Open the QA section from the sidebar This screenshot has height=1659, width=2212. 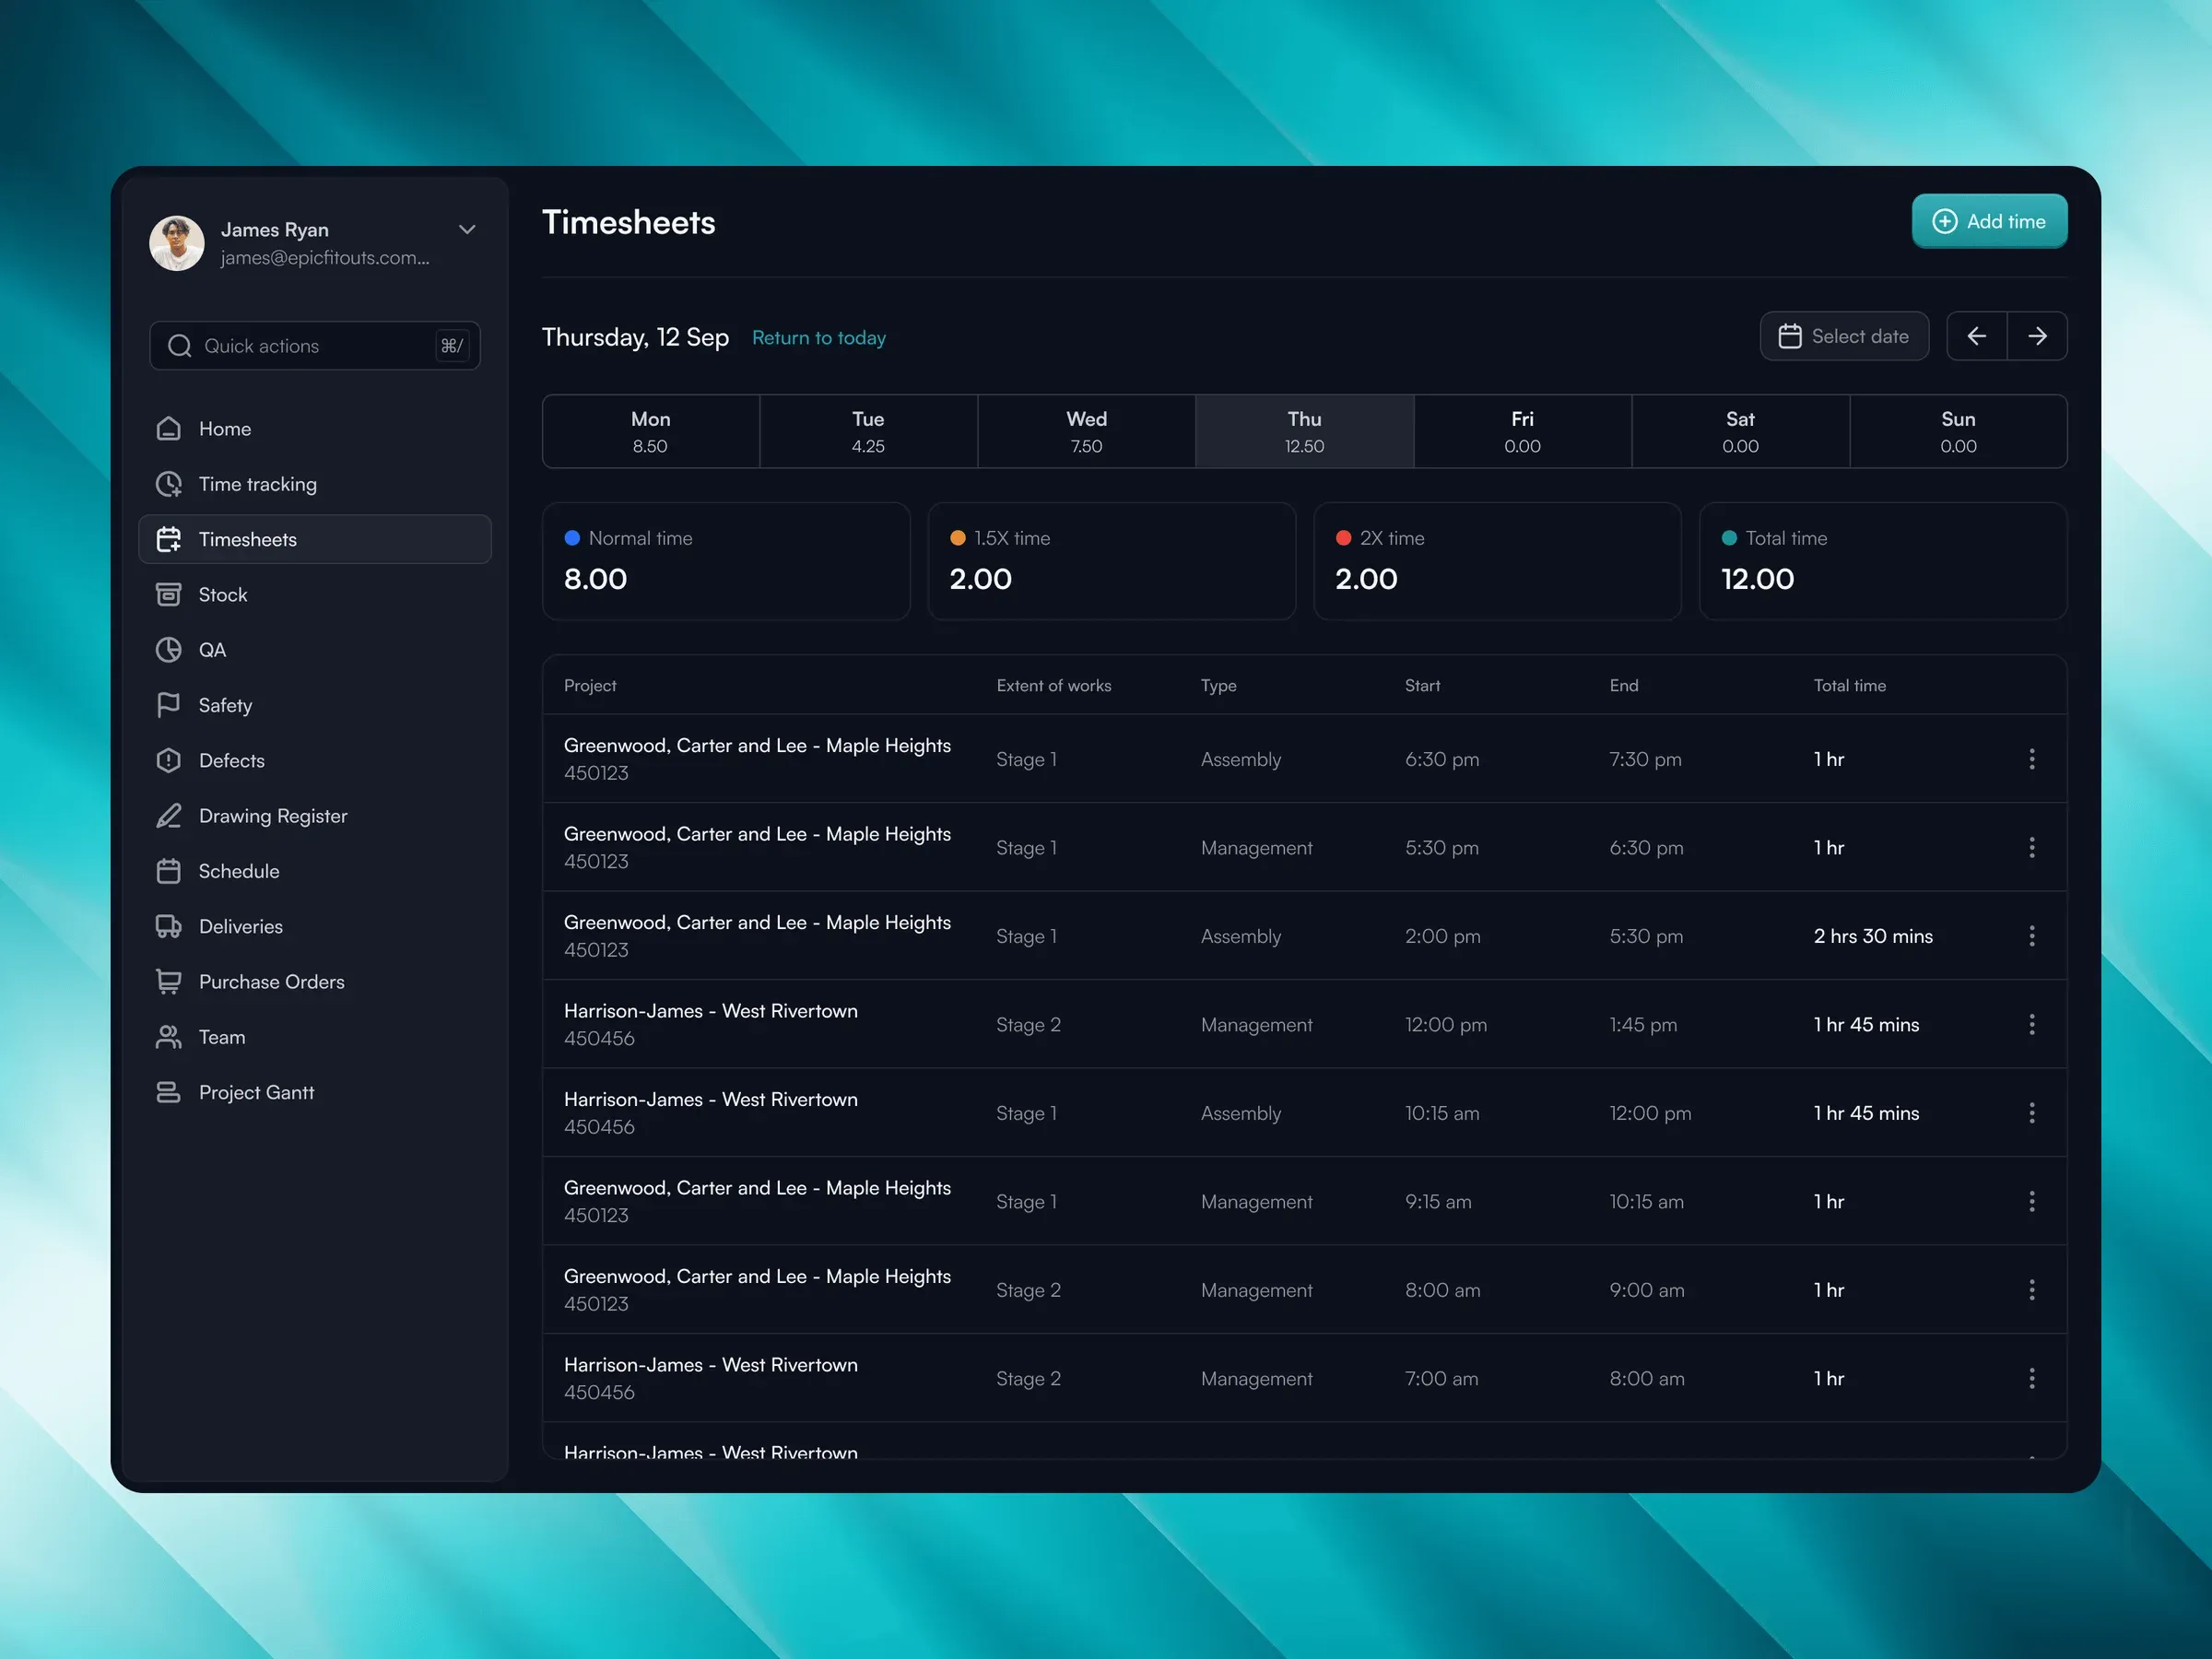tap(314, 650)
